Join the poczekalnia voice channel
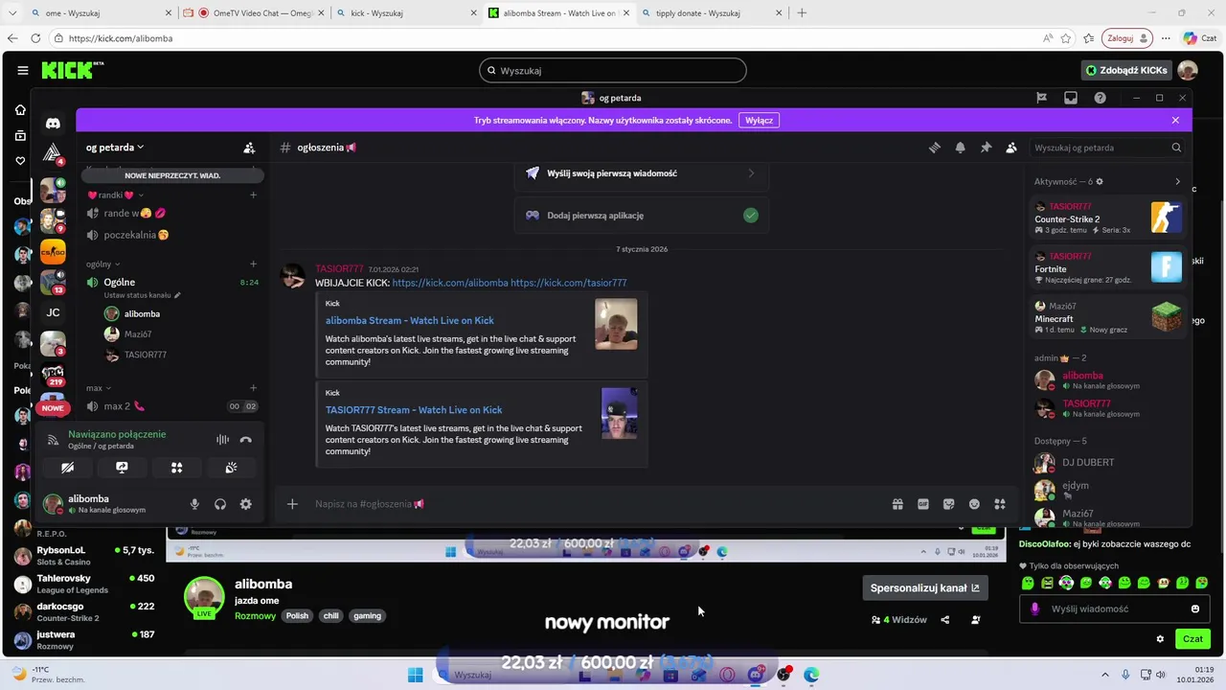1226x690 pixels. point(170,235)
